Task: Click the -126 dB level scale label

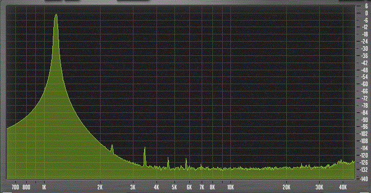Action: coord(364,162)
